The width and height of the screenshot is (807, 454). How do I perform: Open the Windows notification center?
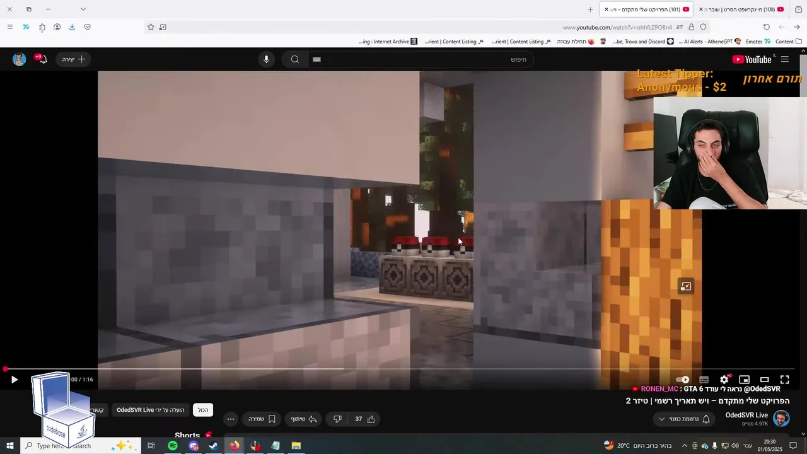[x=793, y=446]
